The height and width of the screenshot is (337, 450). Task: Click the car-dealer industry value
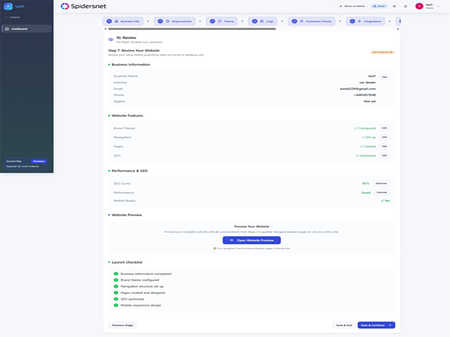pos(367,83)
